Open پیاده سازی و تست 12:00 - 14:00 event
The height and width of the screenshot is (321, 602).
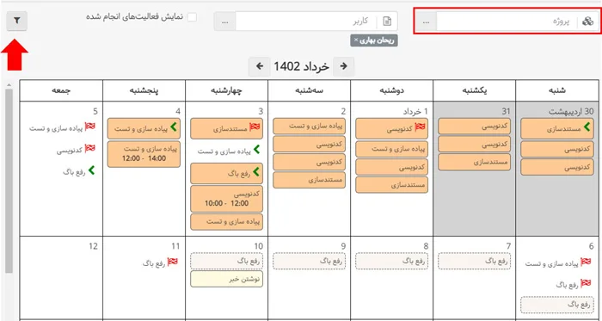click(x=144, y=154)
